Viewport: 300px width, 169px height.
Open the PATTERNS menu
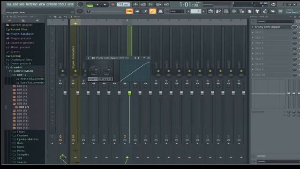click(31, 4)
